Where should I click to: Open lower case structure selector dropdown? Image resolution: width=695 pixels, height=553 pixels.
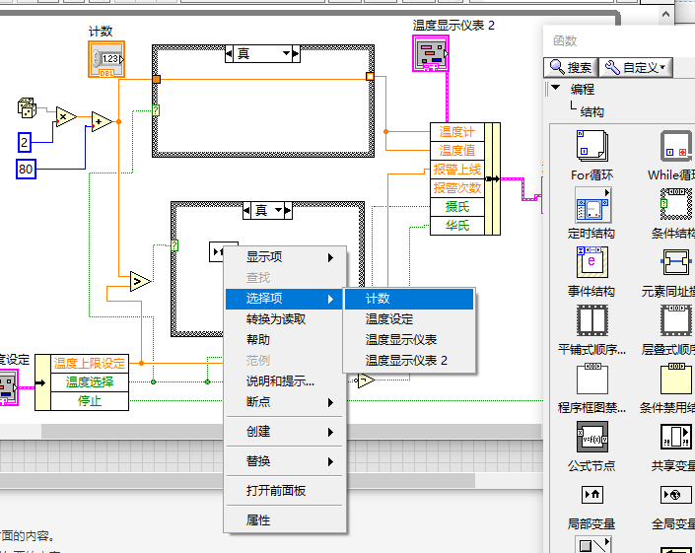[x=279, y=210]
